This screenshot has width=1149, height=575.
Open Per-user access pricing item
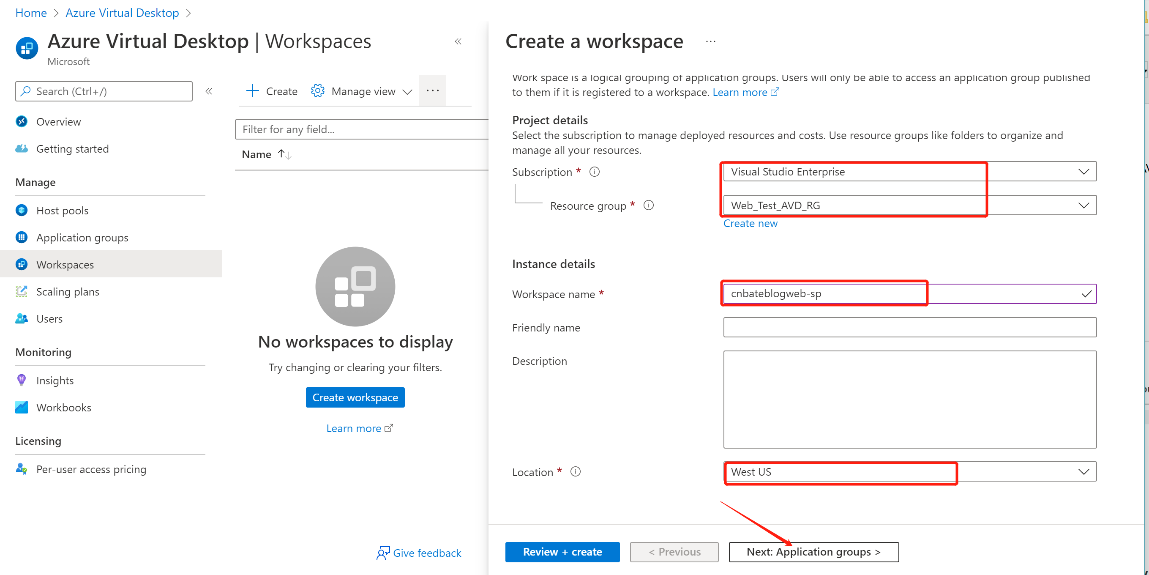click(91, 469)
